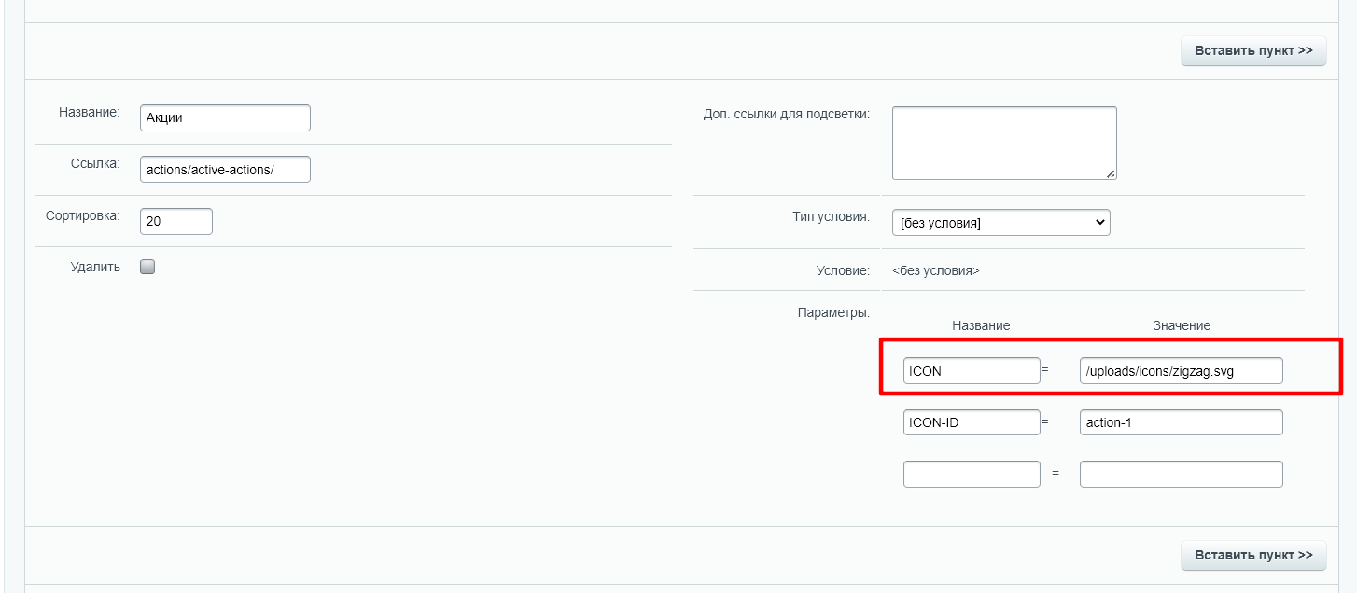
Task: Click the "Параметры:" label
Action: coord(833,312)
